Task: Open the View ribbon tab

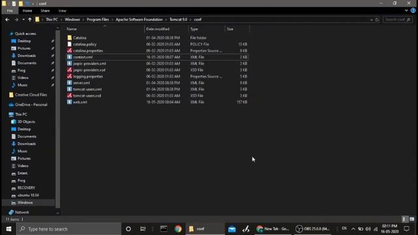Action: (62, 10)
